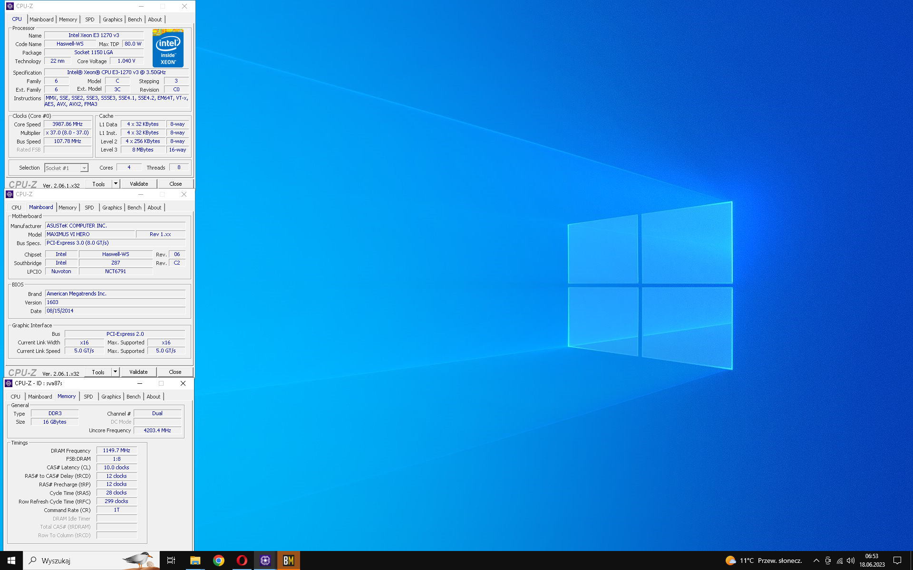Viewport: 913px width, 570px height.
Task: Switch to Mainboard tab in top CPU-Z window
Action: click(41, 19)
